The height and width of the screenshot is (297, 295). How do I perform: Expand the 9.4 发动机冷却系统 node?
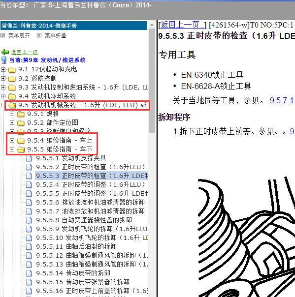pos(3,96)
